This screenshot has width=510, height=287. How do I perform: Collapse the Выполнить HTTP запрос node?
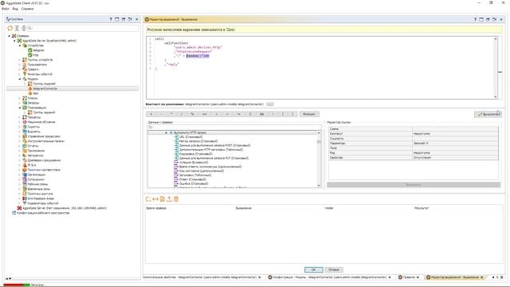[x=167, y=133]
